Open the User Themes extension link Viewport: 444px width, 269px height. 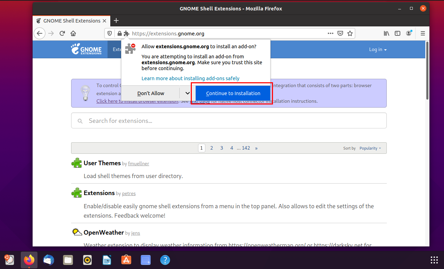point(102,163)
